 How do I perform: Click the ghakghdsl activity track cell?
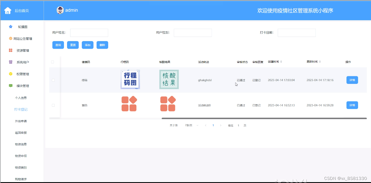(205, 80)
